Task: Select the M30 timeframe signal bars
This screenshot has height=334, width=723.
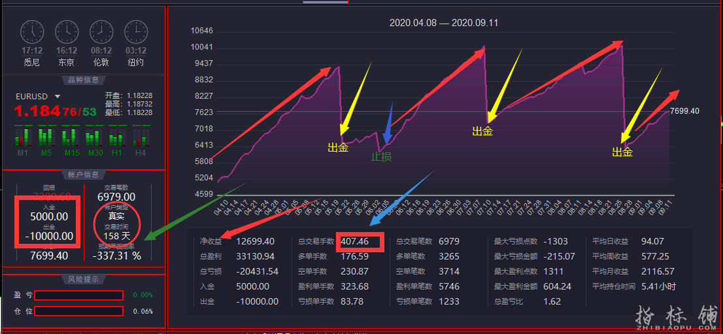Action: 93,136
